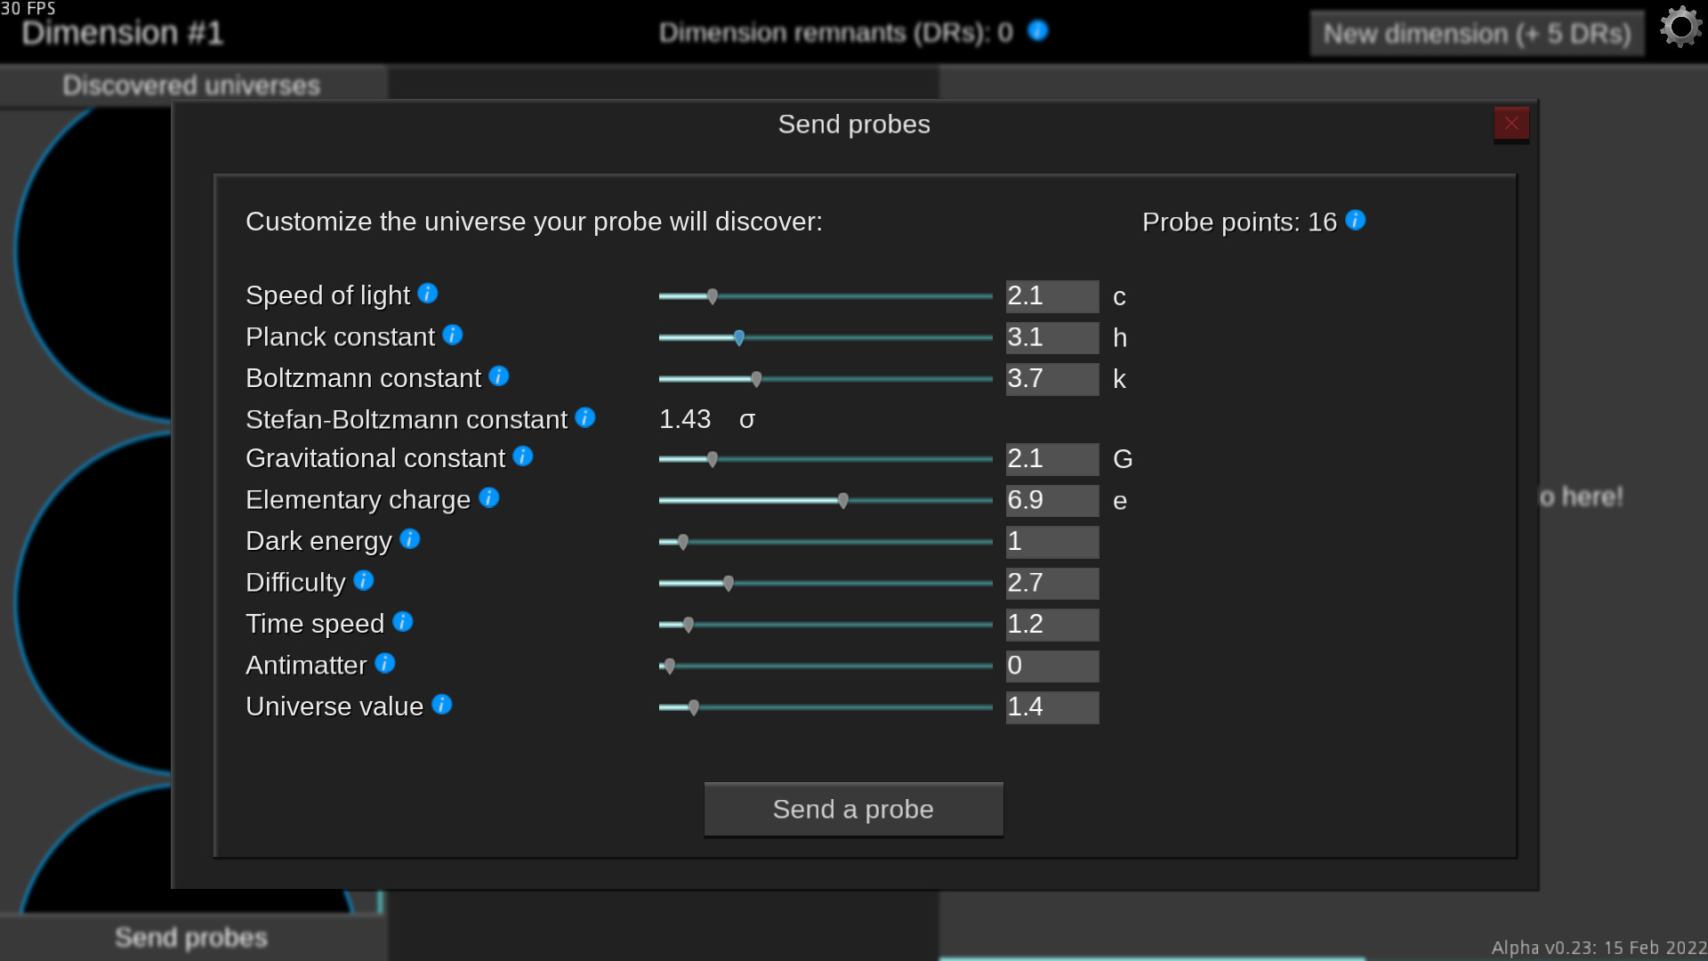The width and height of the screenshot is (1708, 961).
Task: View info about Time speed
Action: 403,622
